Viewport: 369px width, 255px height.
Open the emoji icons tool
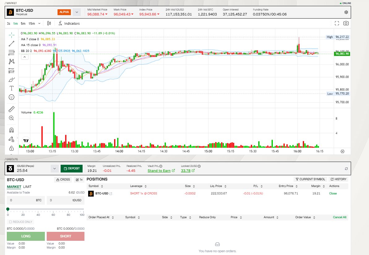click(x=11, y=97)
